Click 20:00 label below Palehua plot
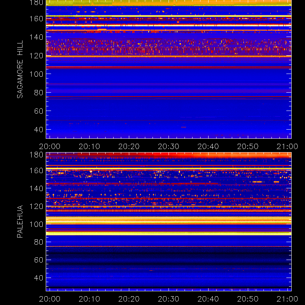Screen dimensions: 305x305 50,299
